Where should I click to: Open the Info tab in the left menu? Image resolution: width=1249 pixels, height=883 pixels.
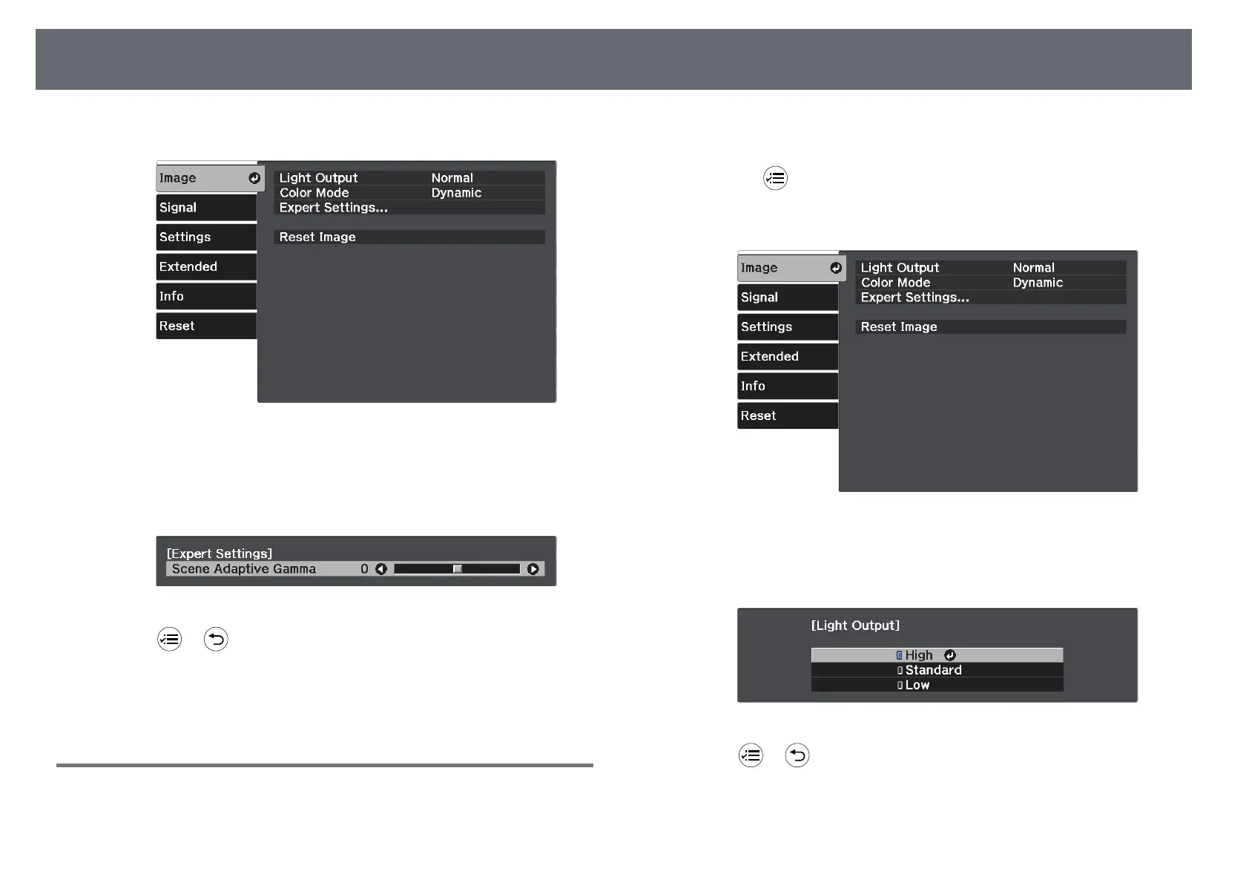[207, 296]
